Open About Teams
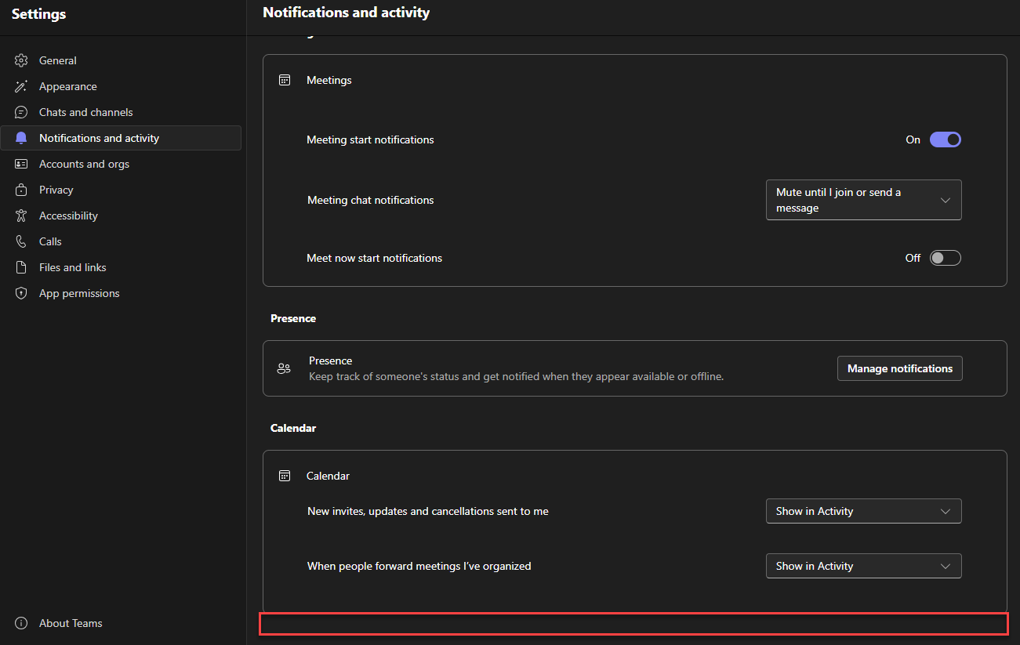Screen dimensions: 1020x645 click(x=70, y=623)
